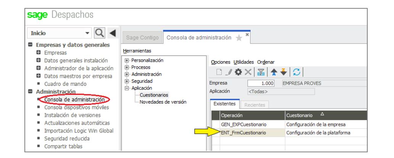Click Configuración de la plataforma cell
Screen dimensions: 394x158
(326, 133)
